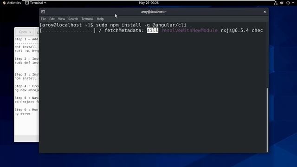Open the Activities overview
Screen dimensions: 297x167
(12, 3)
